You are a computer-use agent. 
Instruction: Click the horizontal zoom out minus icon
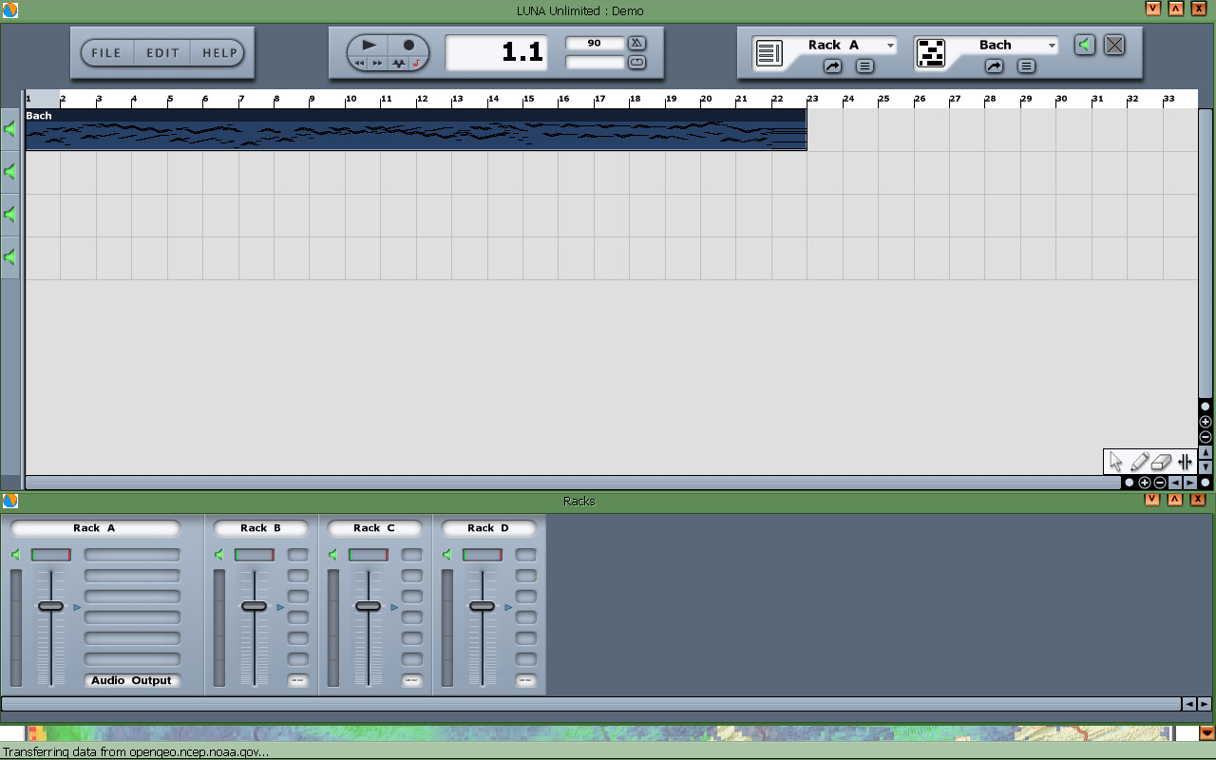[x=1160, y=483]
